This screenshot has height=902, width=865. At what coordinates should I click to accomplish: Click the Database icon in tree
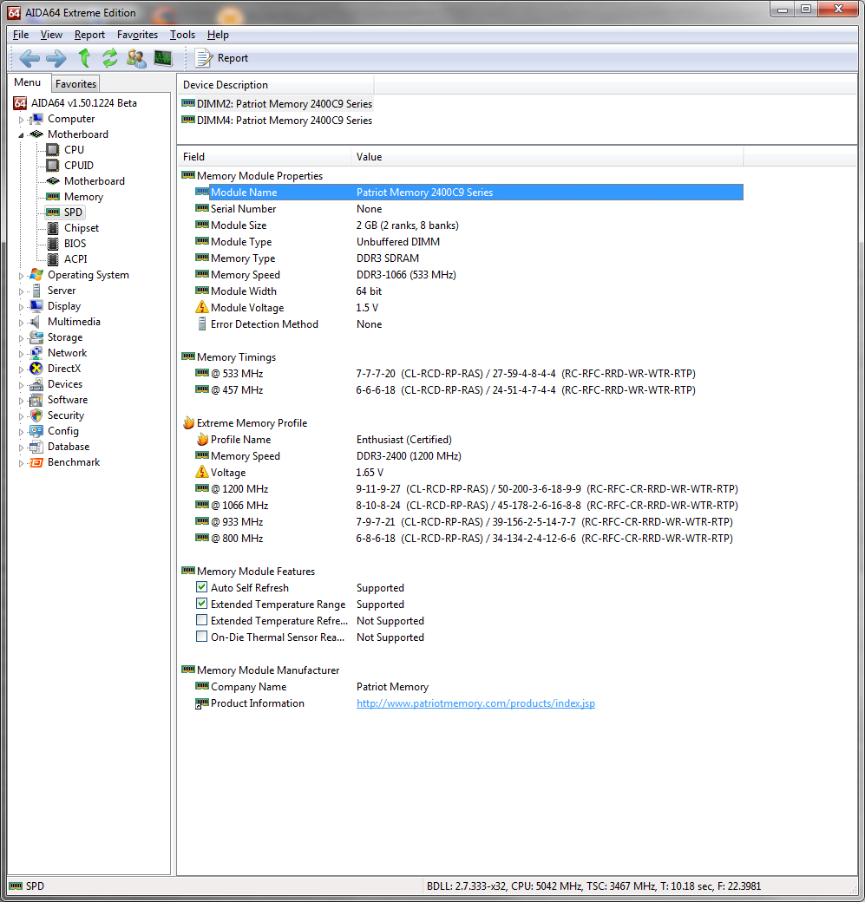tap(36, 447)
